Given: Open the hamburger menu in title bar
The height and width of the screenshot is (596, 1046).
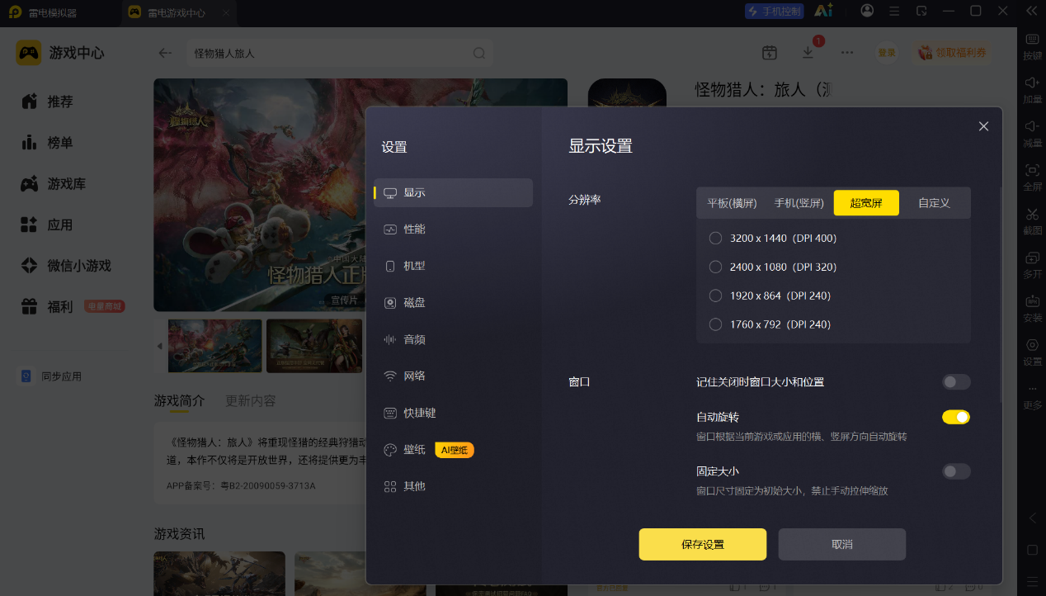Looking at the screenshot, I should [894, 11].
